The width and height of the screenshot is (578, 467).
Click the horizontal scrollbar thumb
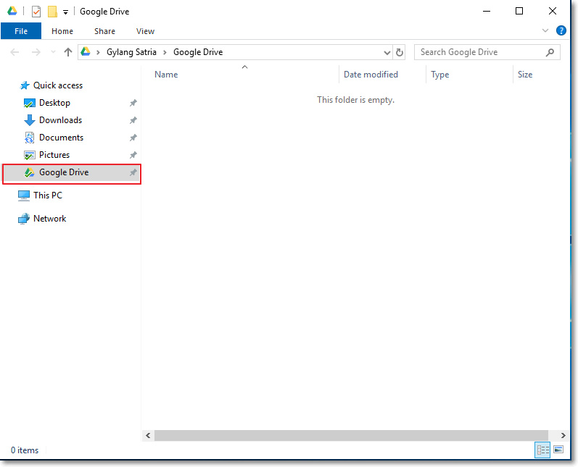coord(351,435)
